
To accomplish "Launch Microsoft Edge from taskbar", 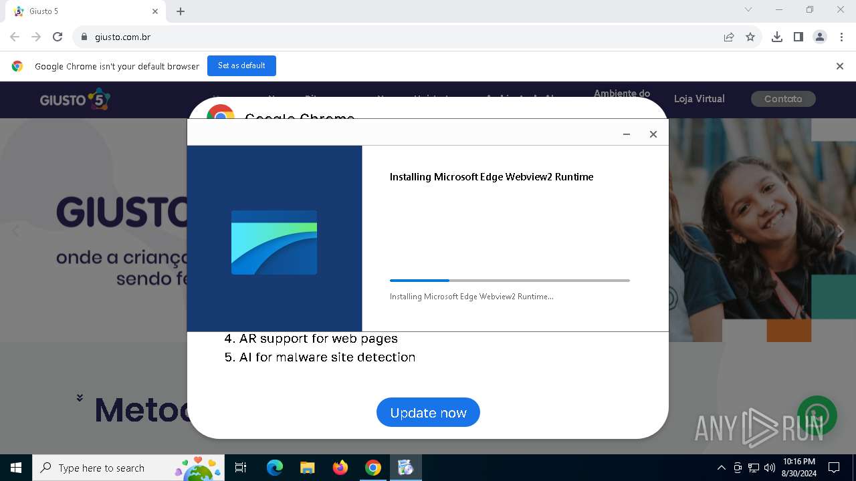I will [275, 468].
